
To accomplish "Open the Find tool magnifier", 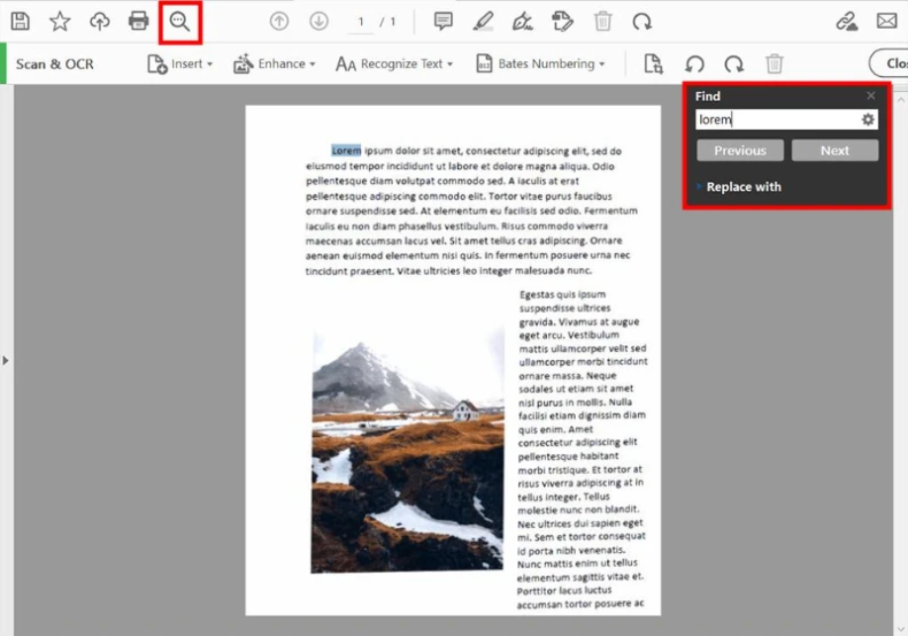I will coord(180,20).
